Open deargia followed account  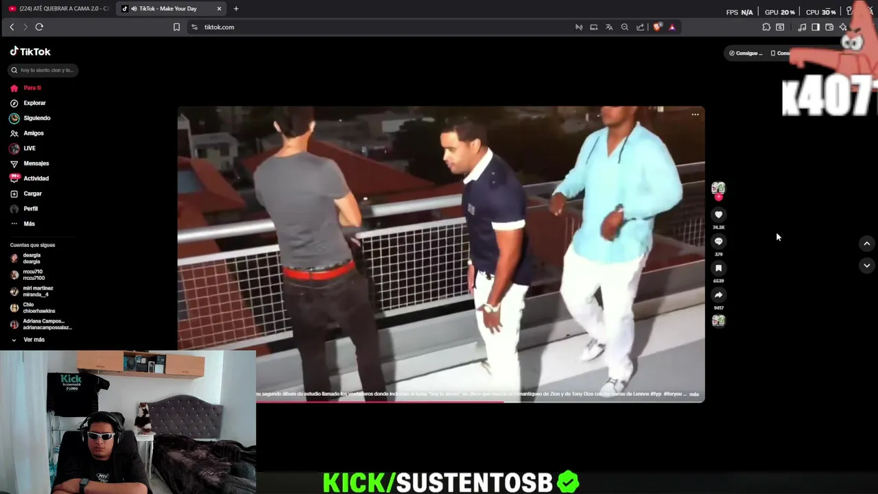pyautogui.click(x=26, y=258)
